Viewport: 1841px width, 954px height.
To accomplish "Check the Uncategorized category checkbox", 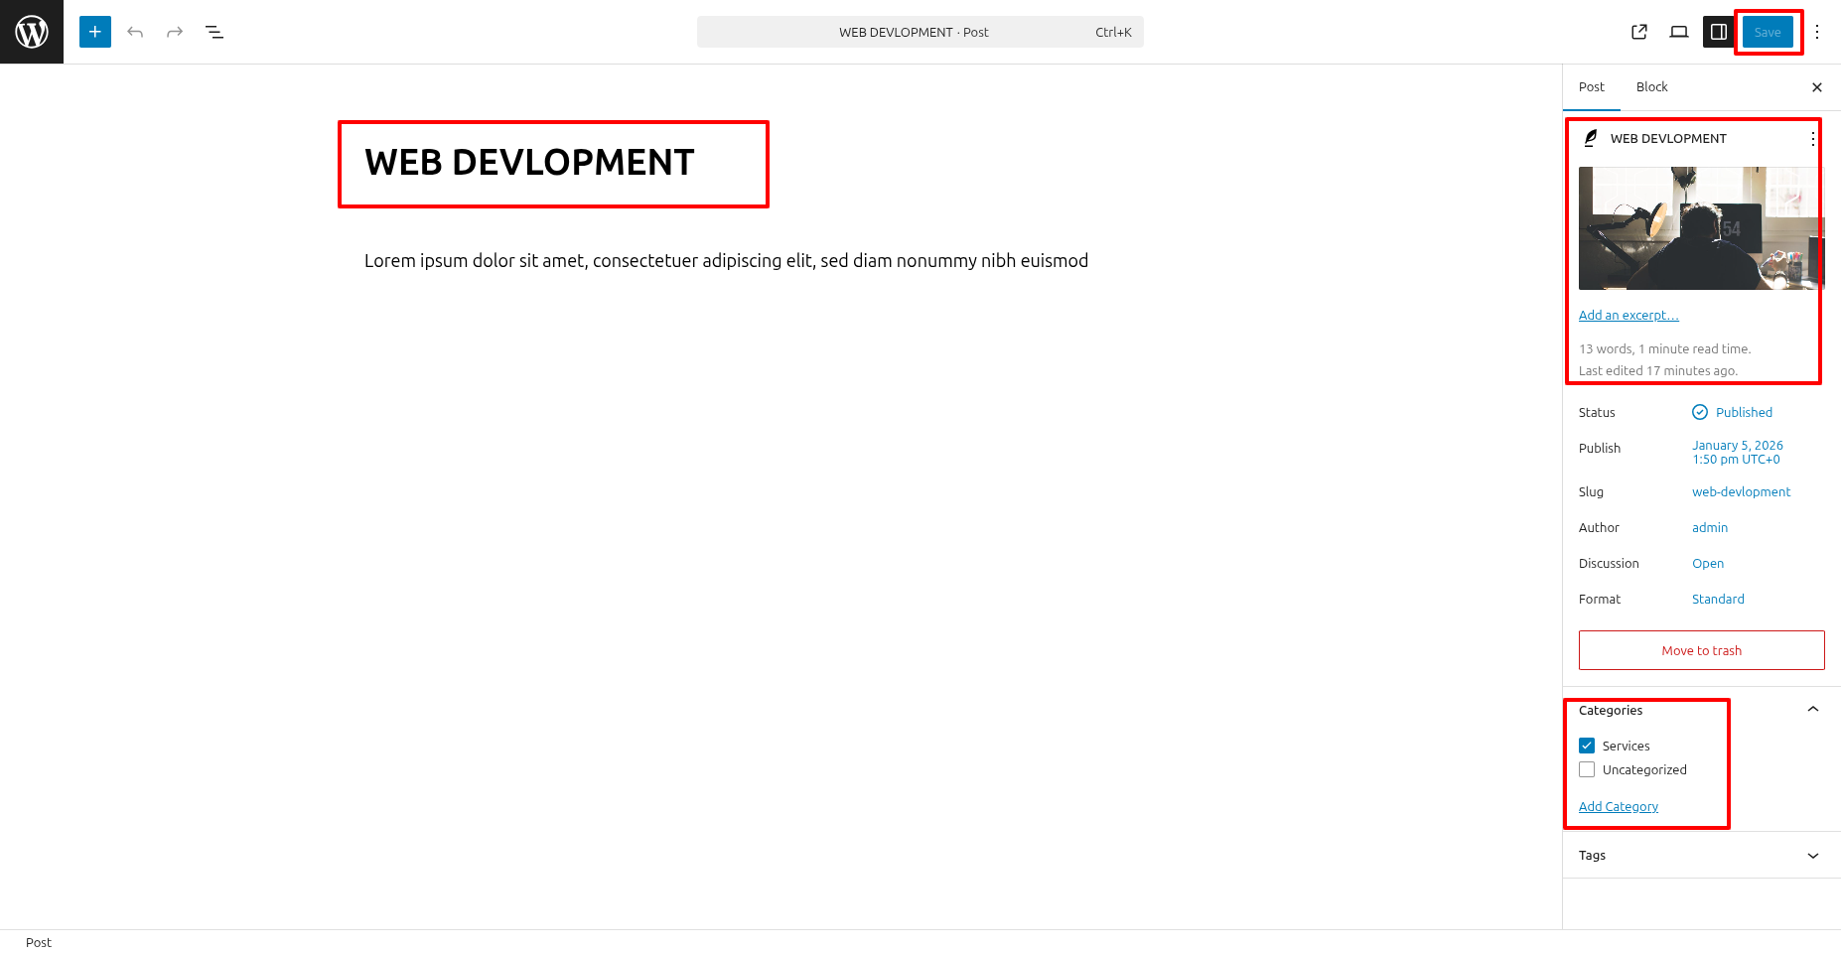I will pyautogui.click(x=1587, y=769).
